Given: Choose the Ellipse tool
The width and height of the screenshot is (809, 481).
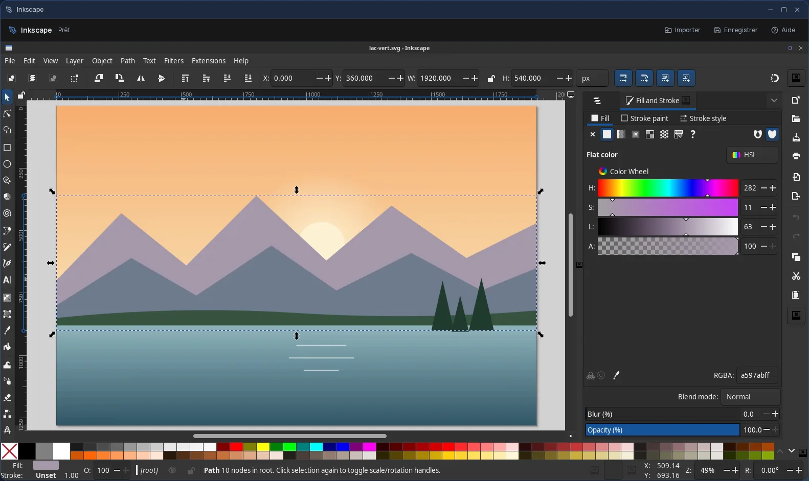Looking at the screenshot, I should (x=7, y=164).
